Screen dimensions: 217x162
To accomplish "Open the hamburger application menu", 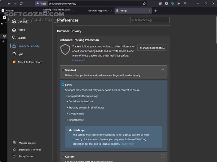I will pos(185,4).
